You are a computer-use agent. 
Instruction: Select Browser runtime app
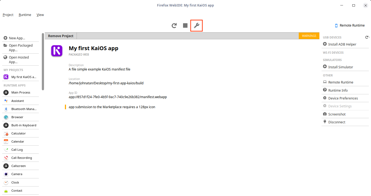pos(21,117)
